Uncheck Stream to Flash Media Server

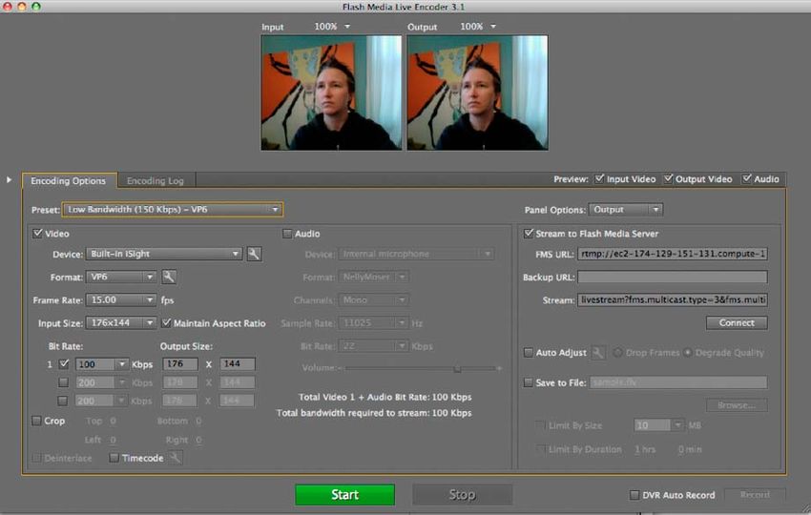pyautogui.click(x=528, y=234)
